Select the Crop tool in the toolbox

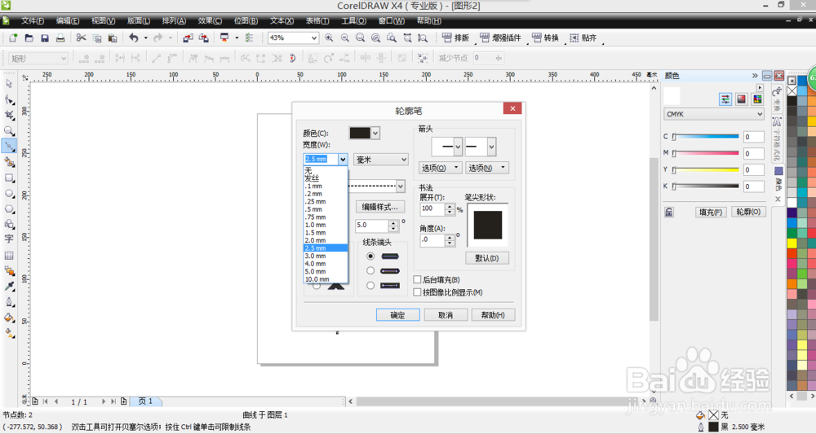(x=9, y=115)
